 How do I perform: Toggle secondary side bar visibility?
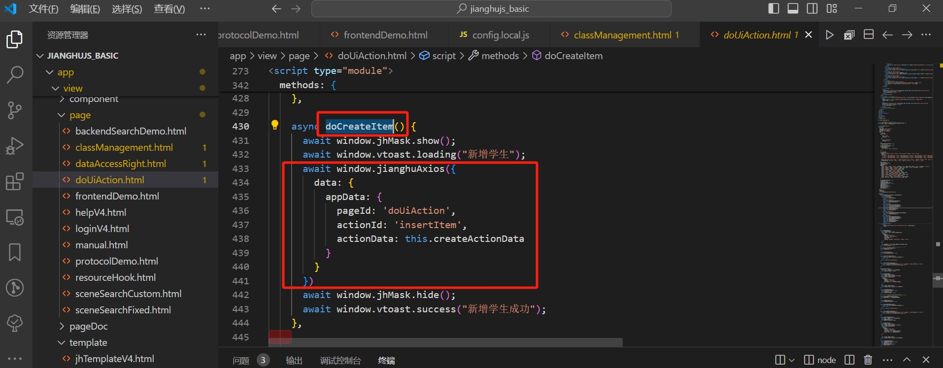click(812, 8)
